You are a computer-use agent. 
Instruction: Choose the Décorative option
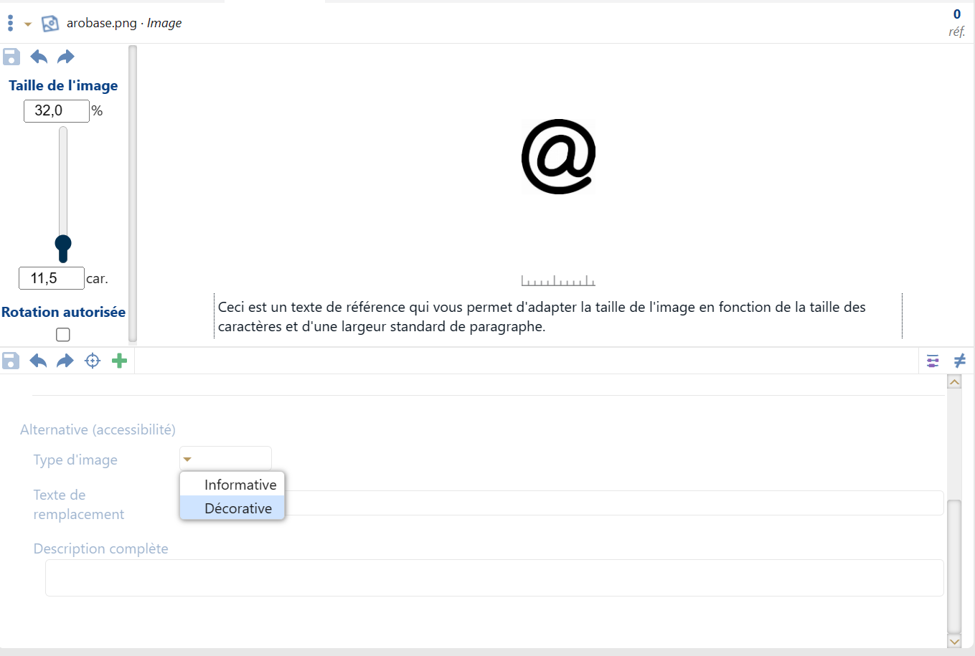pyautogui.click(x=238, y=508)
